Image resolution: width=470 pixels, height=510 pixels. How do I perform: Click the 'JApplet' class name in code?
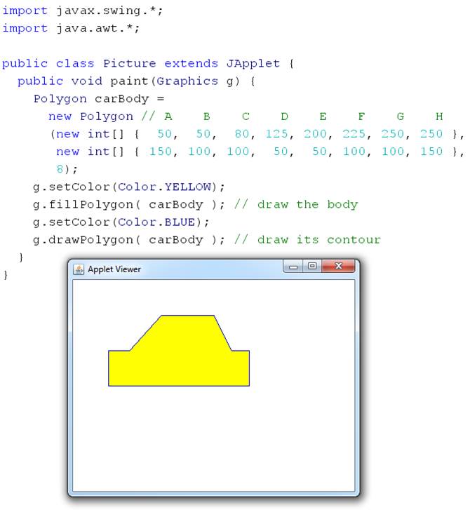tap(253, 63)
